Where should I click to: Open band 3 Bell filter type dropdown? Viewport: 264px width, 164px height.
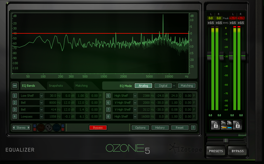[41, 110]
